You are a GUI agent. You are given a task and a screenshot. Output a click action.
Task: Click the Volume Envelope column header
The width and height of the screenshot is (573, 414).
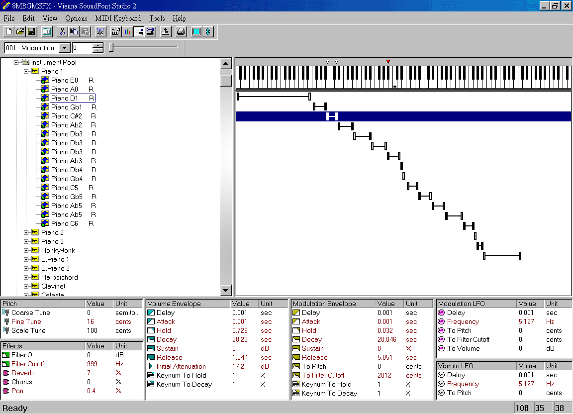click(188, 304)
